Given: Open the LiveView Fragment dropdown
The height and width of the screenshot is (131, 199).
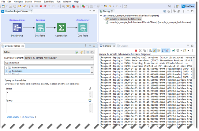Looking at the screenshot, I should (92, 57).
